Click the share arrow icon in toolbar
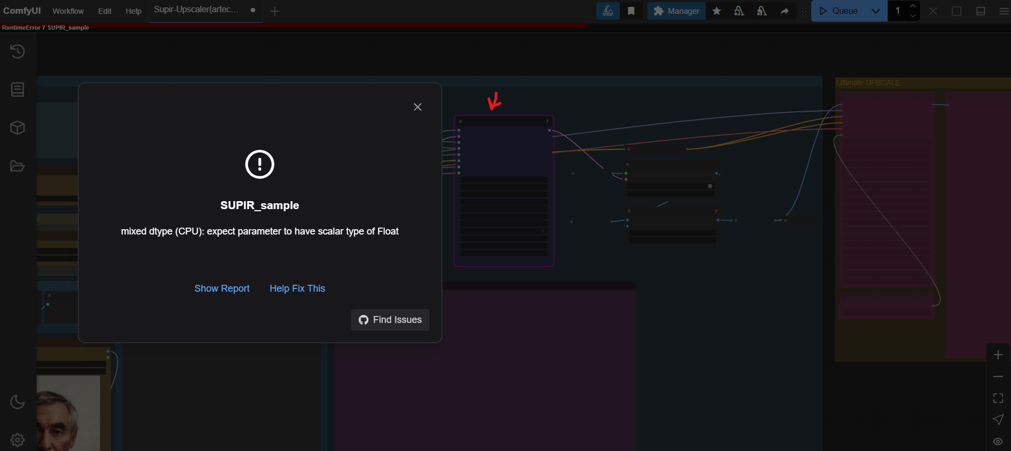Screen dimensions: 1011x451 click(785, 11)
